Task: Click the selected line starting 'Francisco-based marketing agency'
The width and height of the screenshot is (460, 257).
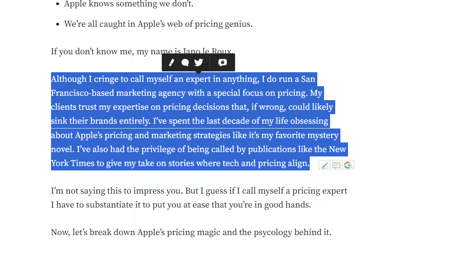Action: [x=187, y=93]
